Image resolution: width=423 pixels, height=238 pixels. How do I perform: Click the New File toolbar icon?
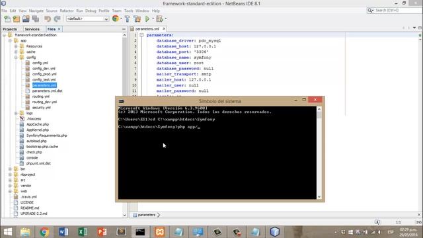pos(7,19)
